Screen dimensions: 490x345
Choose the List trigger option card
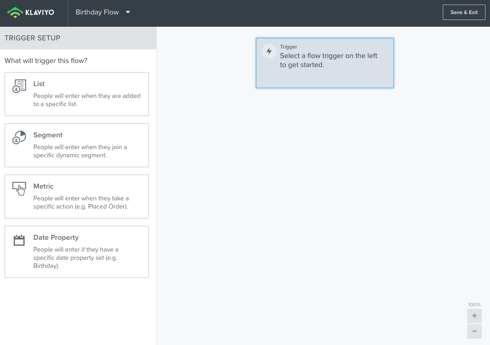[77, 94]
